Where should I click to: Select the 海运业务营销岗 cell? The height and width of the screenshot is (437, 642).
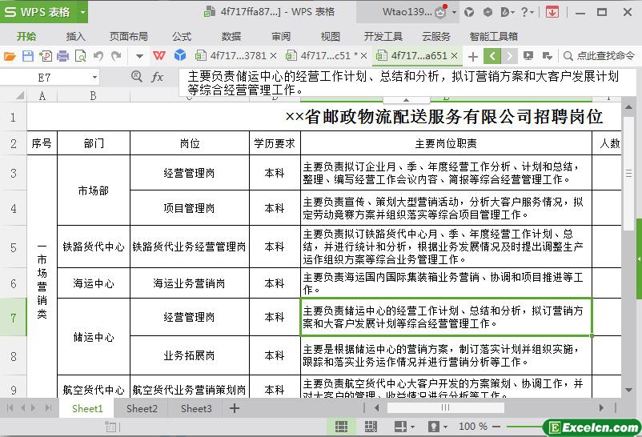click(189, 283)
